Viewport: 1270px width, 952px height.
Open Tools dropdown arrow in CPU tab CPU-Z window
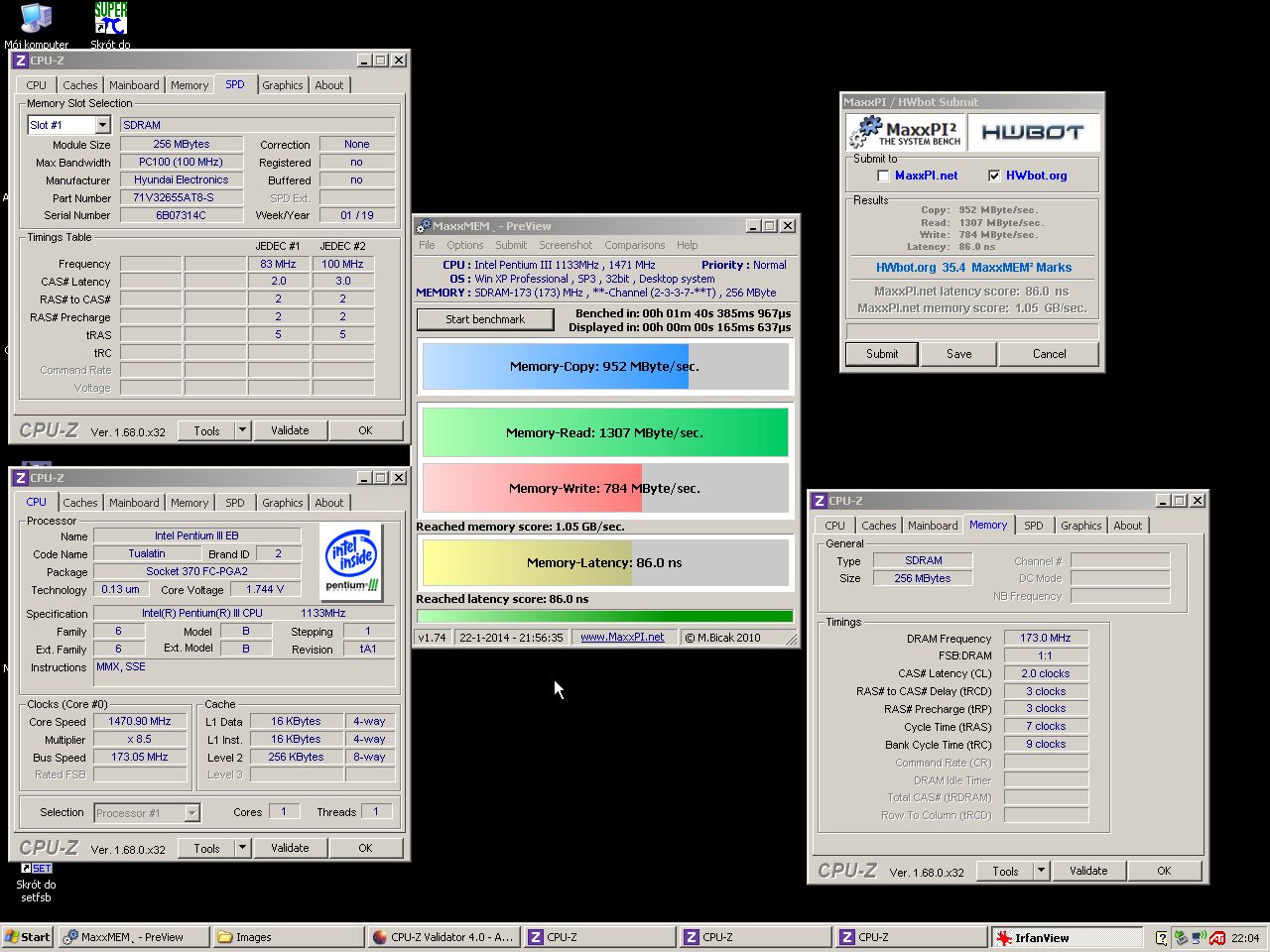point(242,848)
